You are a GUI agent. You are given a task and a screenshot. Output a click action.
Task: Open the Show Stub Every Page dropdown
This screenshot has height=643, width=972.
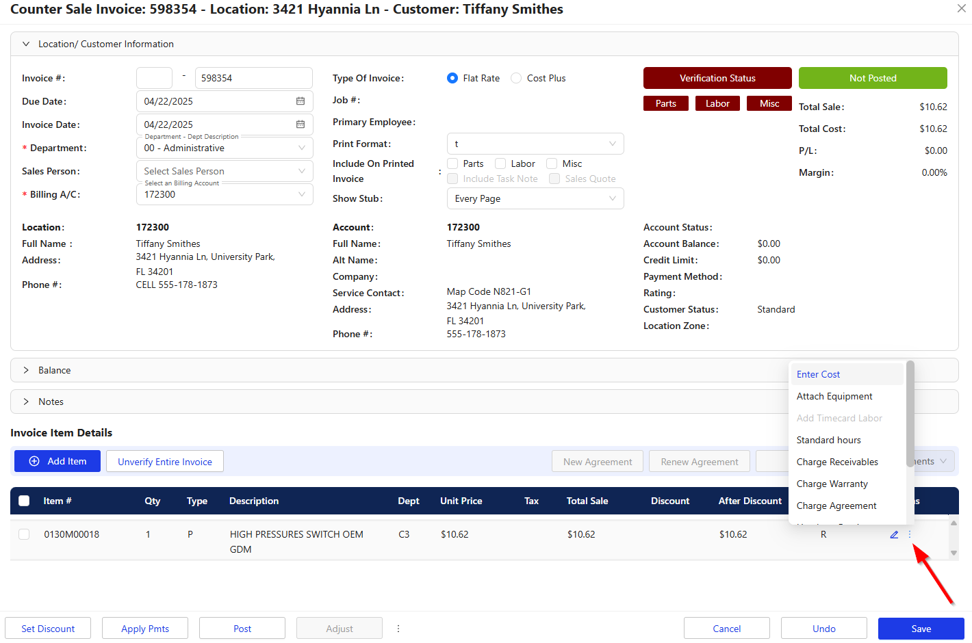[535, 198]
